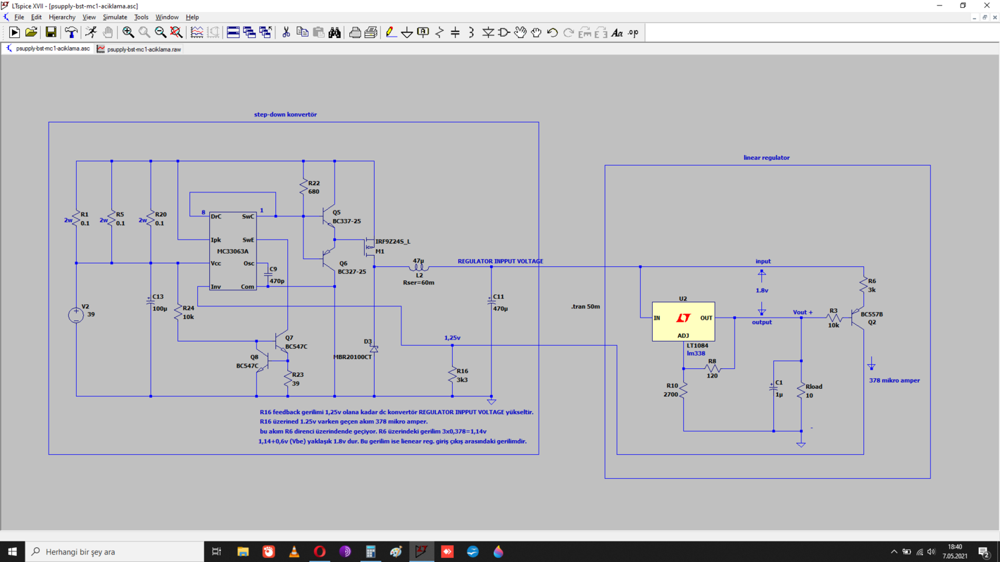Open the Hierarchy menu

coord(62,17)
